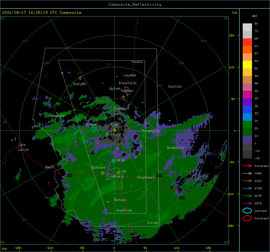270x252 pixels.
Task: Click the Stettler town label
Action: (175, 87)
